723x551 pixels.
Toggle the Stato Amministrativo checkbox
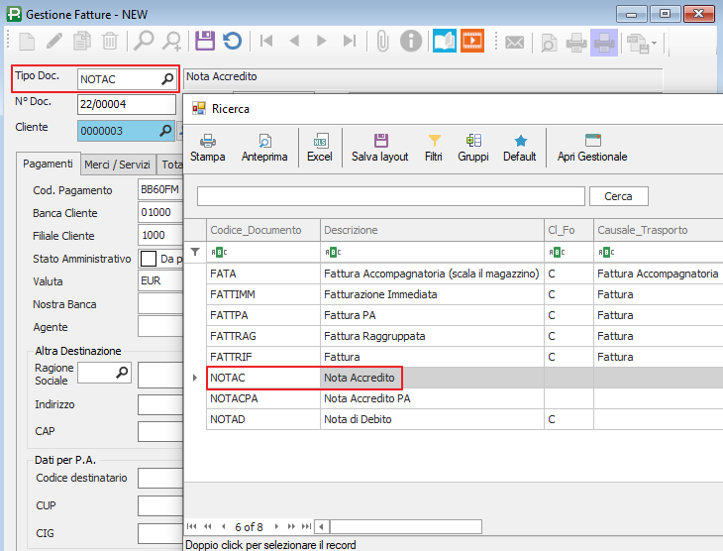[149, 259]
